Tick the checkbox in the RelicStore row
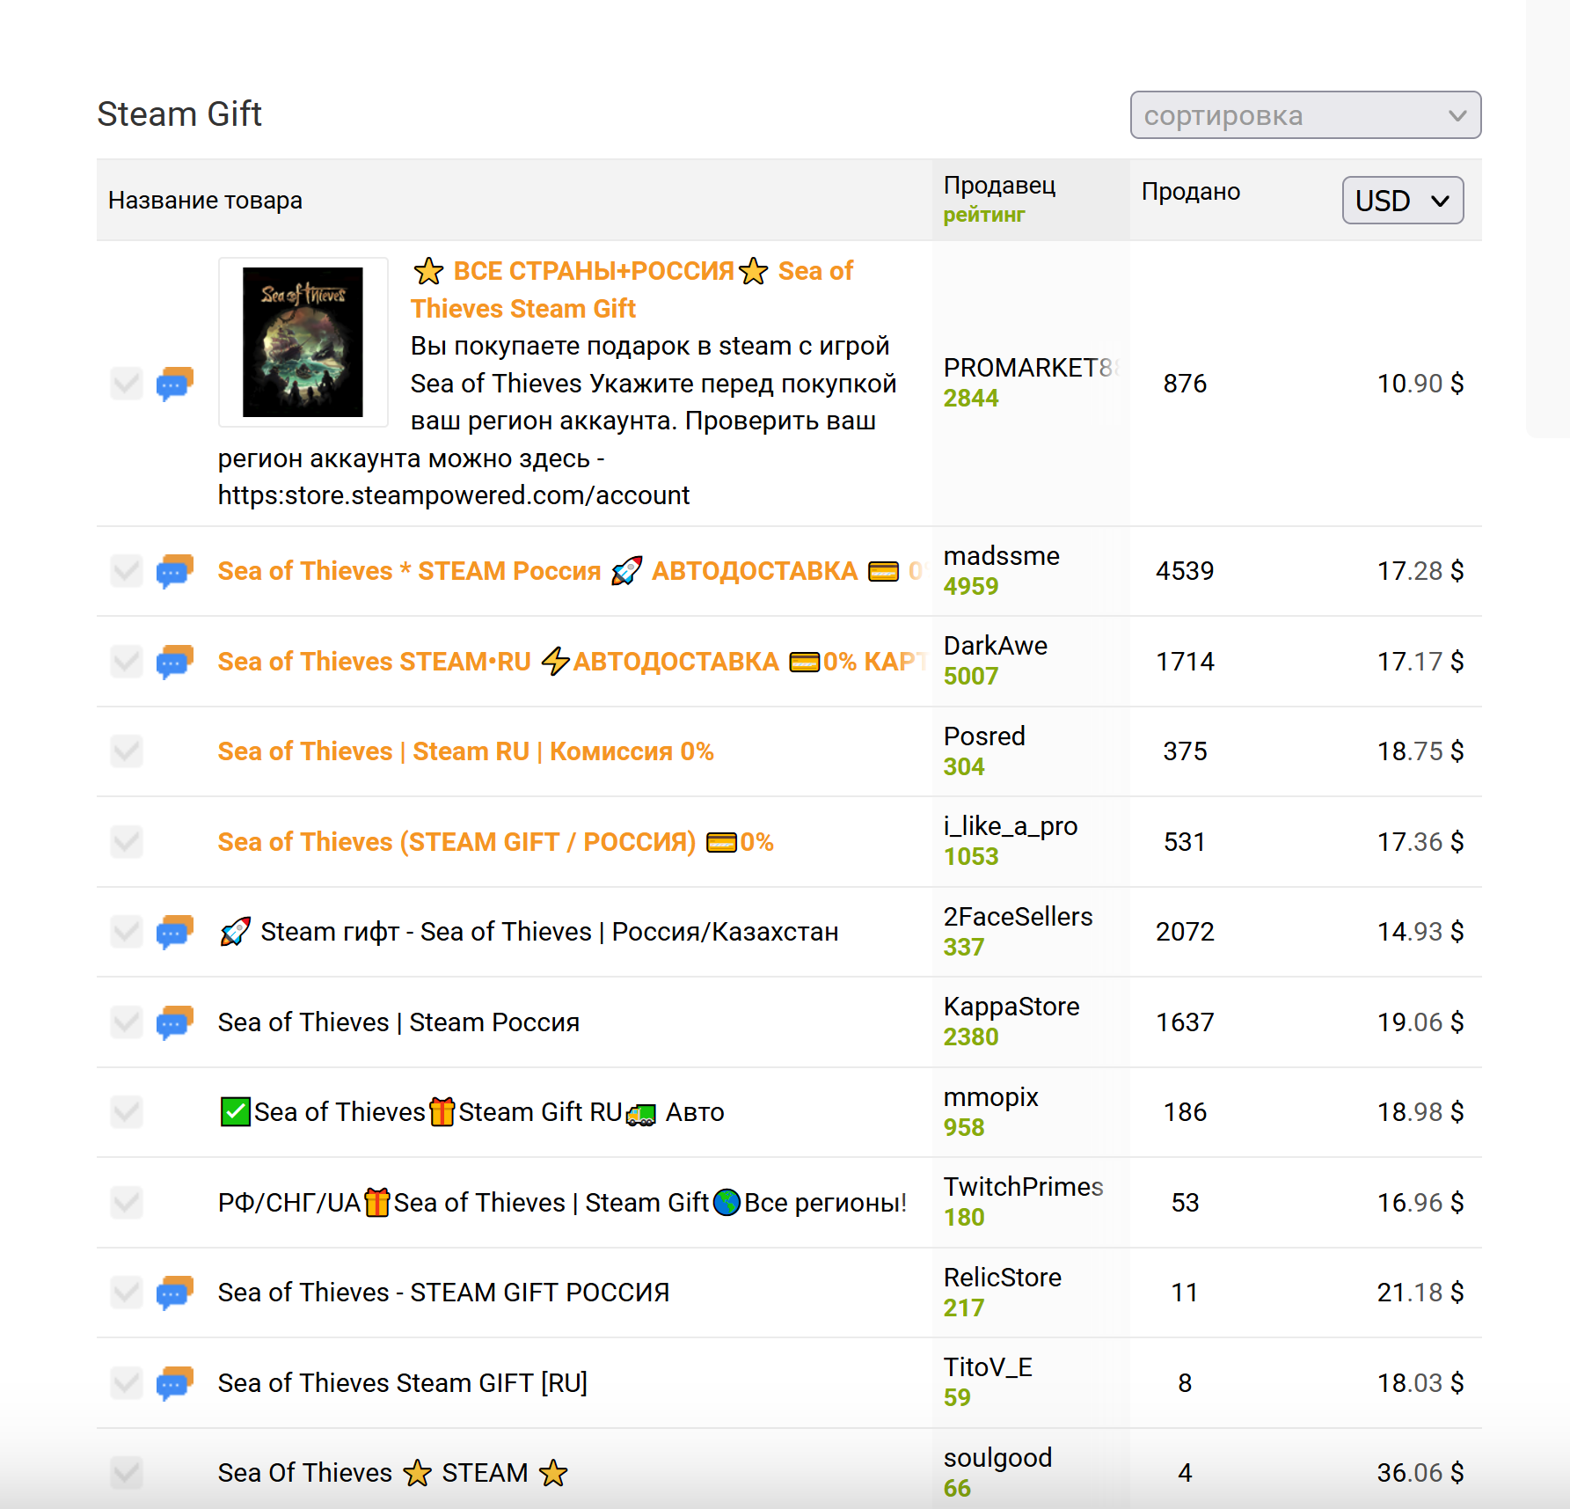This screenshot has width=1570, height=1509. point(127,1293)
